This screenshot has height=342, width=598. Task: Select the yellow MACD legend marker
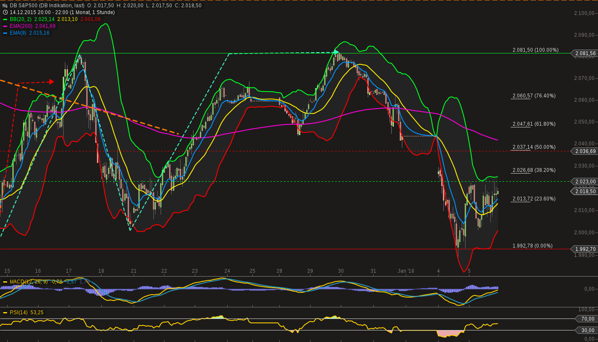(x=5, y=282)
